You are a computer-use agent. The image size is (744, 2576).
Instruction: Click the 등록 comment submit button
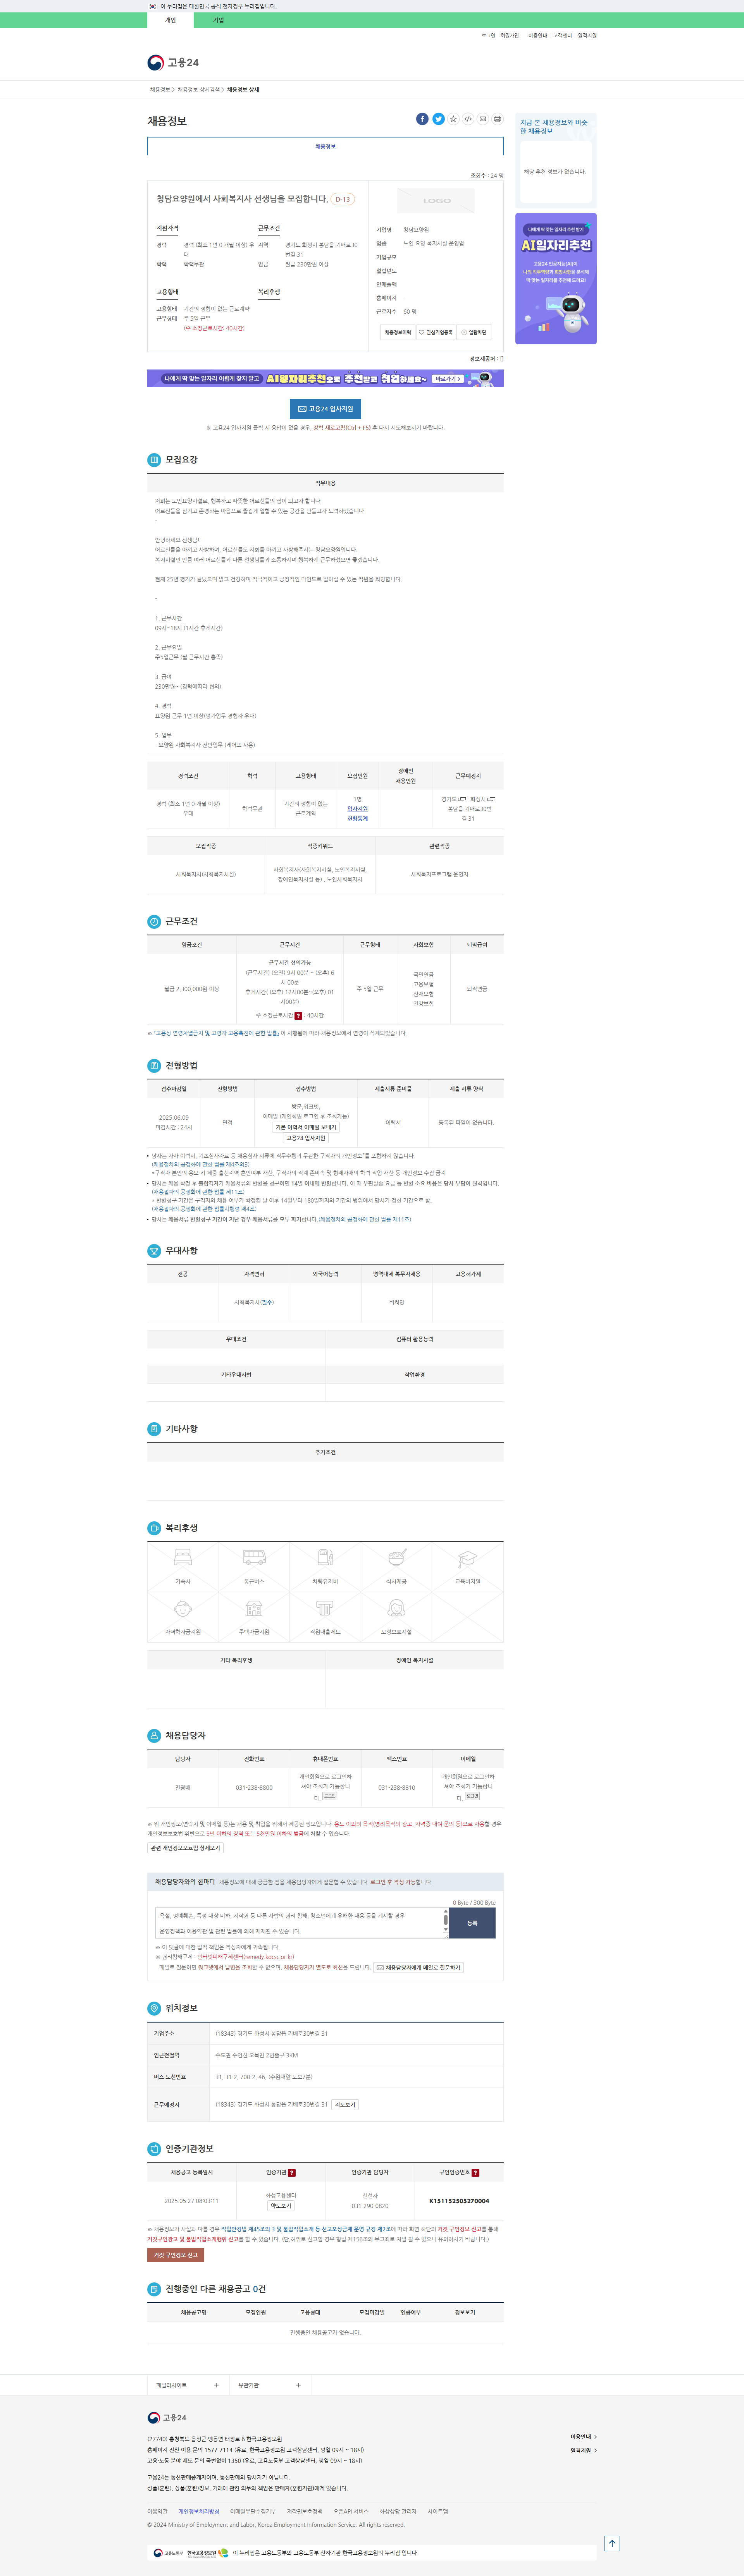(x=472, y=1923)
